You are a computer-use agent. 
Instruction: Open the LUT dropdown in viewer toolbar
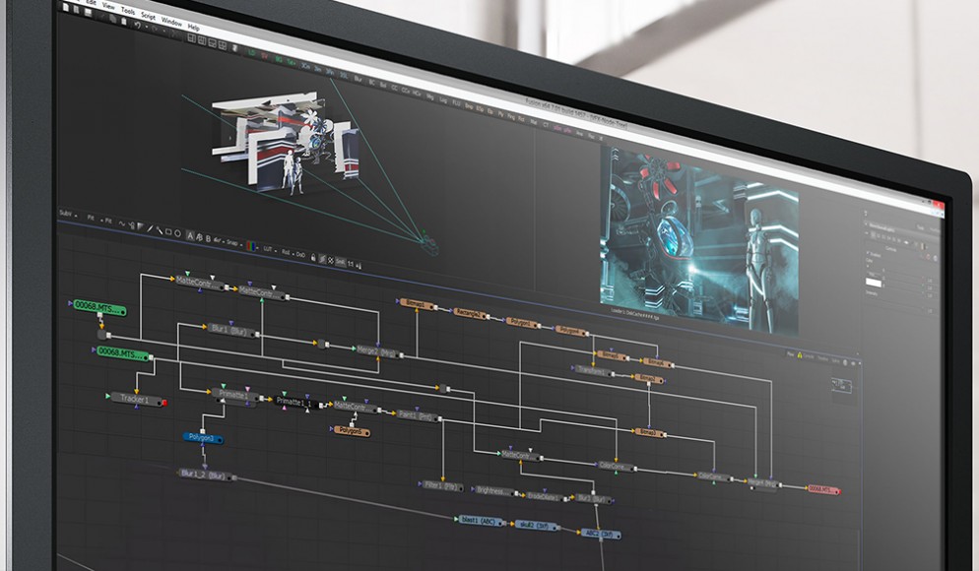coord(269,249)
